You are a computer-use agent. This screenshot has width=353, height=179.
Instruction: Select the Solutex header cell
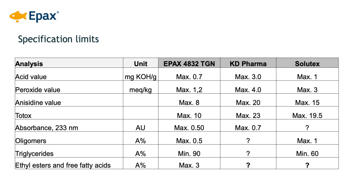[307, 63]
